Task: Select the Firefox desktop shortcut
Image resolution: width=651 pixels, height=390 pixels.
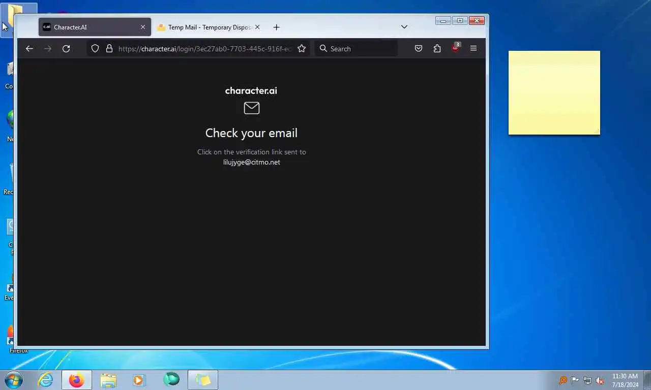Action: pyautogui.click(x=11, y=339)
